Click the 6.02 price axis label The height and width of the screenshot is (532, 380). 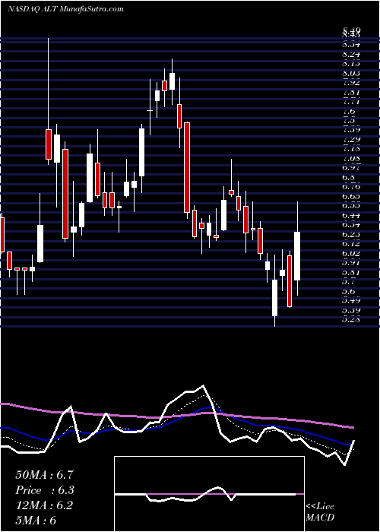click(351, 253)
